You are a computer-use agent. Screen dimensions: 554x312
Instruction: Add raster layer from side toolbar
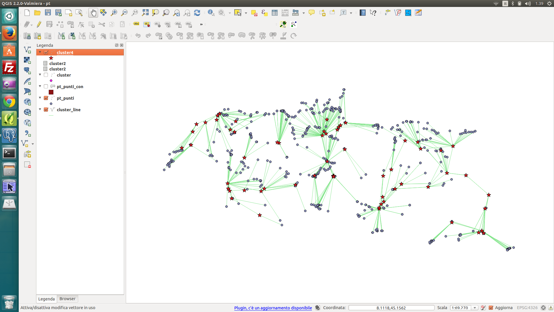coord(27,60)
